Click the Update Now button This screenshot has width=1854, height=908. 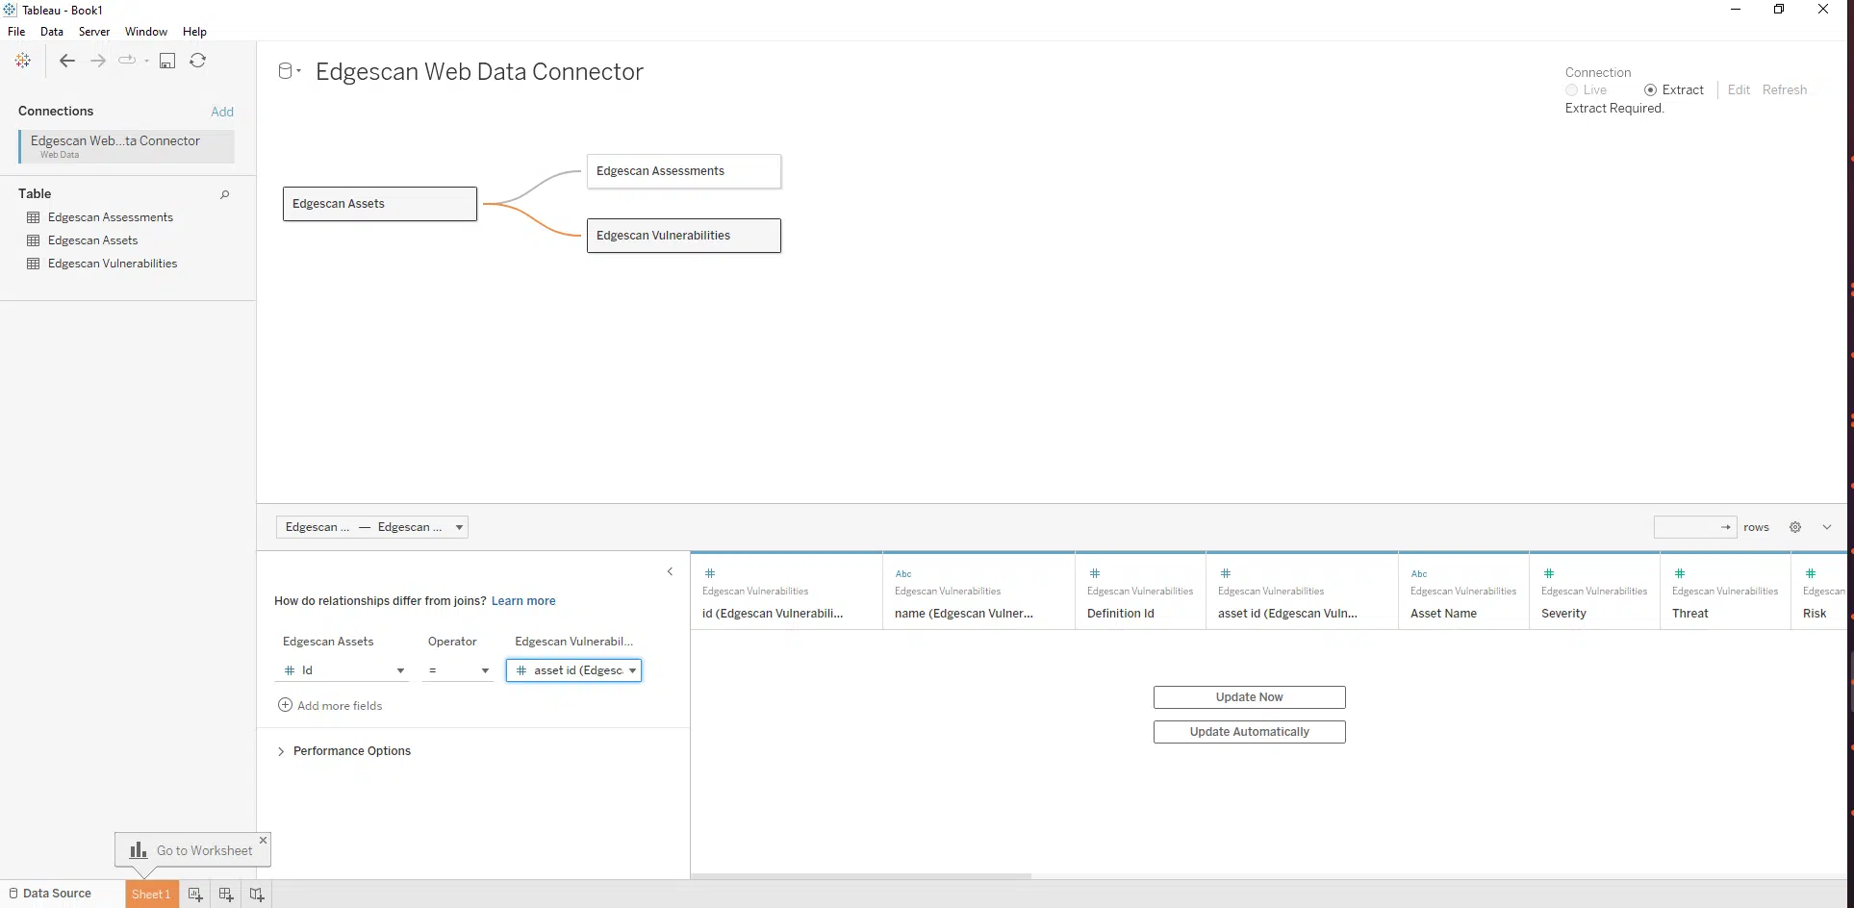coord(1250,697)
